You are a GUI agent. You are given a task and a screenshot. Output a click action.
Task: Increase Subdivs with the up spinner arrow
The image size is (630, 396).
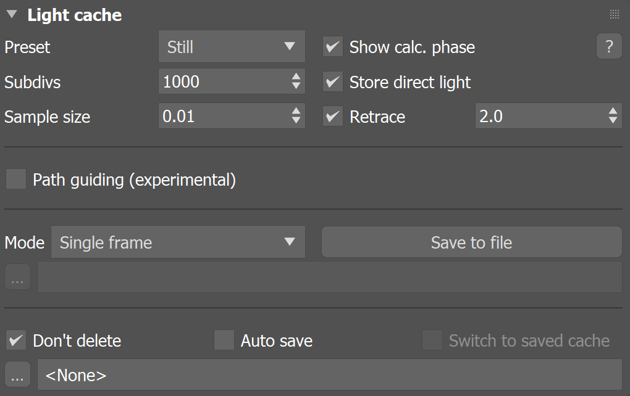click(296, 76)
